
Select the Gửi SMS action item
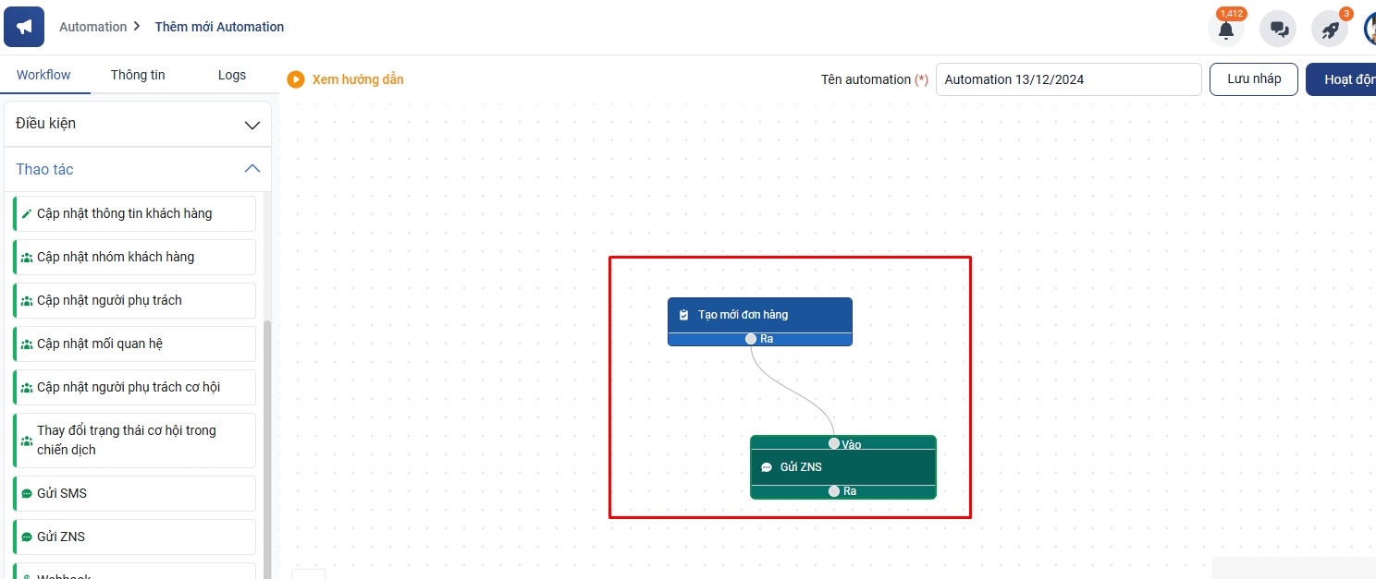[x=135, y=493]
